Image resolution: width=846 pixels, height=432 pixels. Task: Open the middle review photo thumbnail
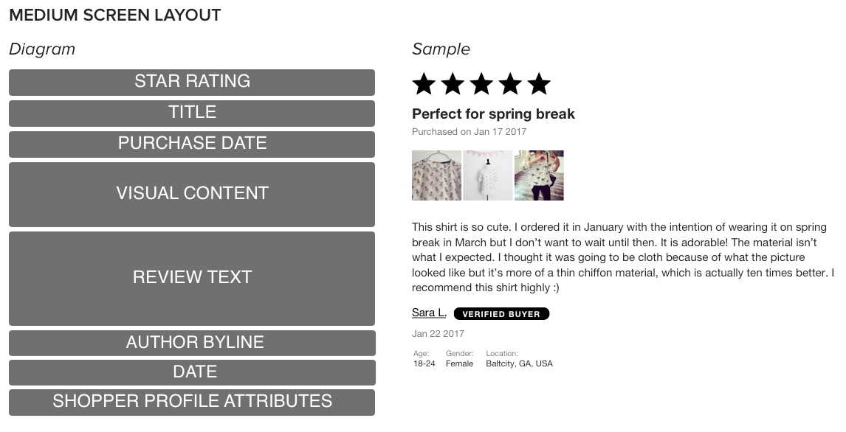[x=487, y=175]
